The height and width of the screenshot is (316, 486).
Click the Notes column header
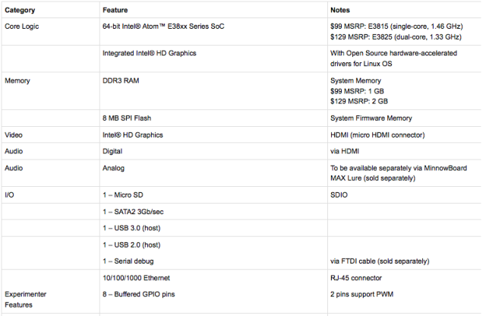[340, 10]
